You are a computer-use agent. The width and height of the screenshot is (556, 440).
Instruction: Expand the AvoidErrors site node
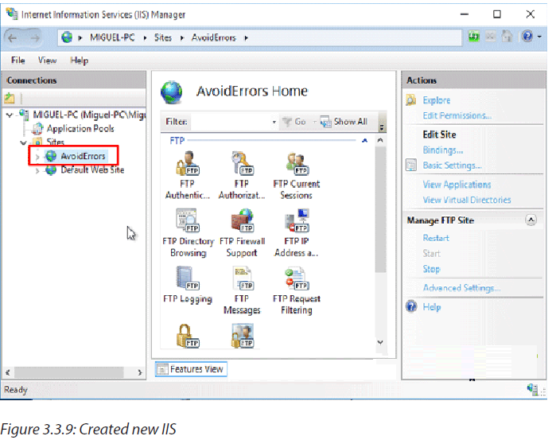(x=37, y=157)
